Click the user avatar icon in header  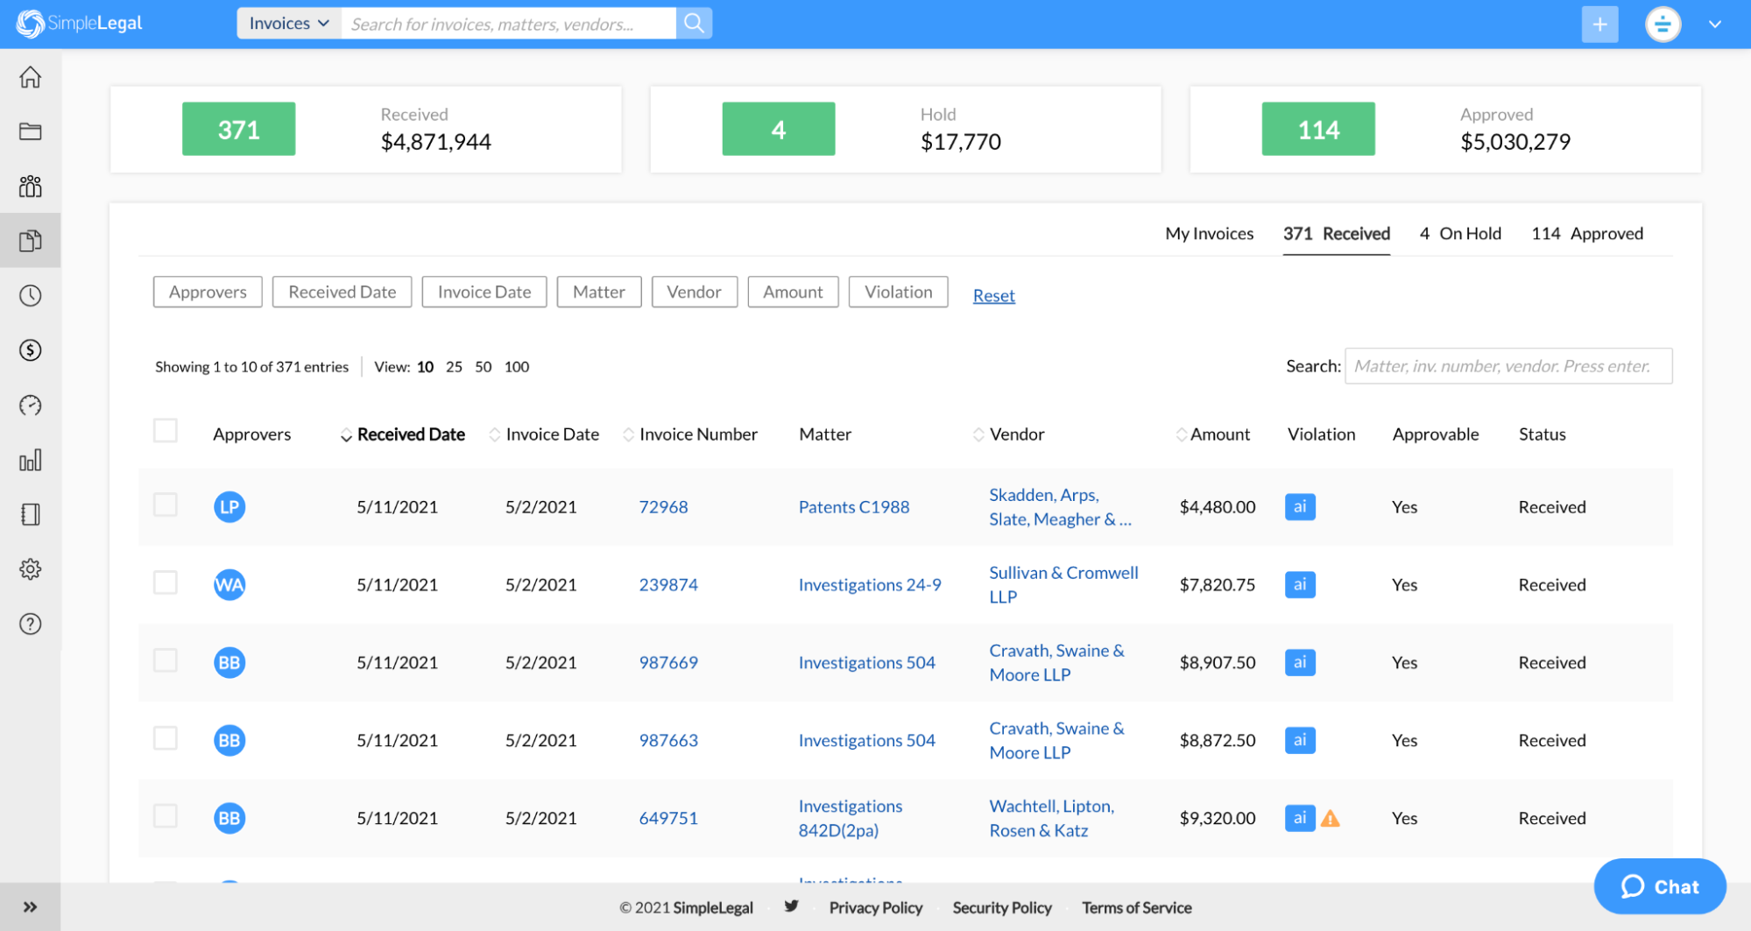(1663, 24)
